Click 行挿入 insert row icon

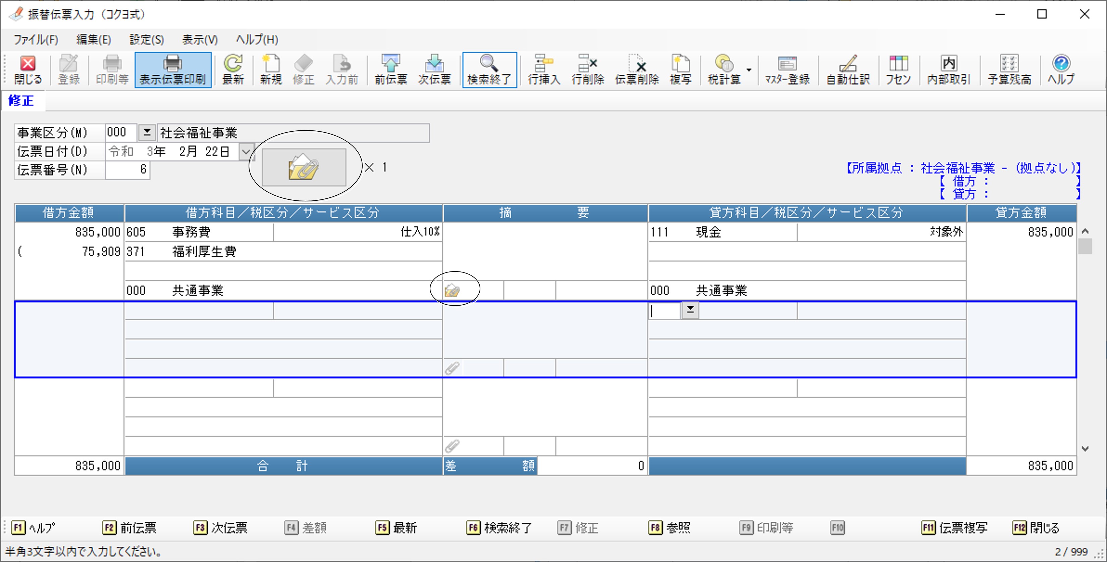544,70
